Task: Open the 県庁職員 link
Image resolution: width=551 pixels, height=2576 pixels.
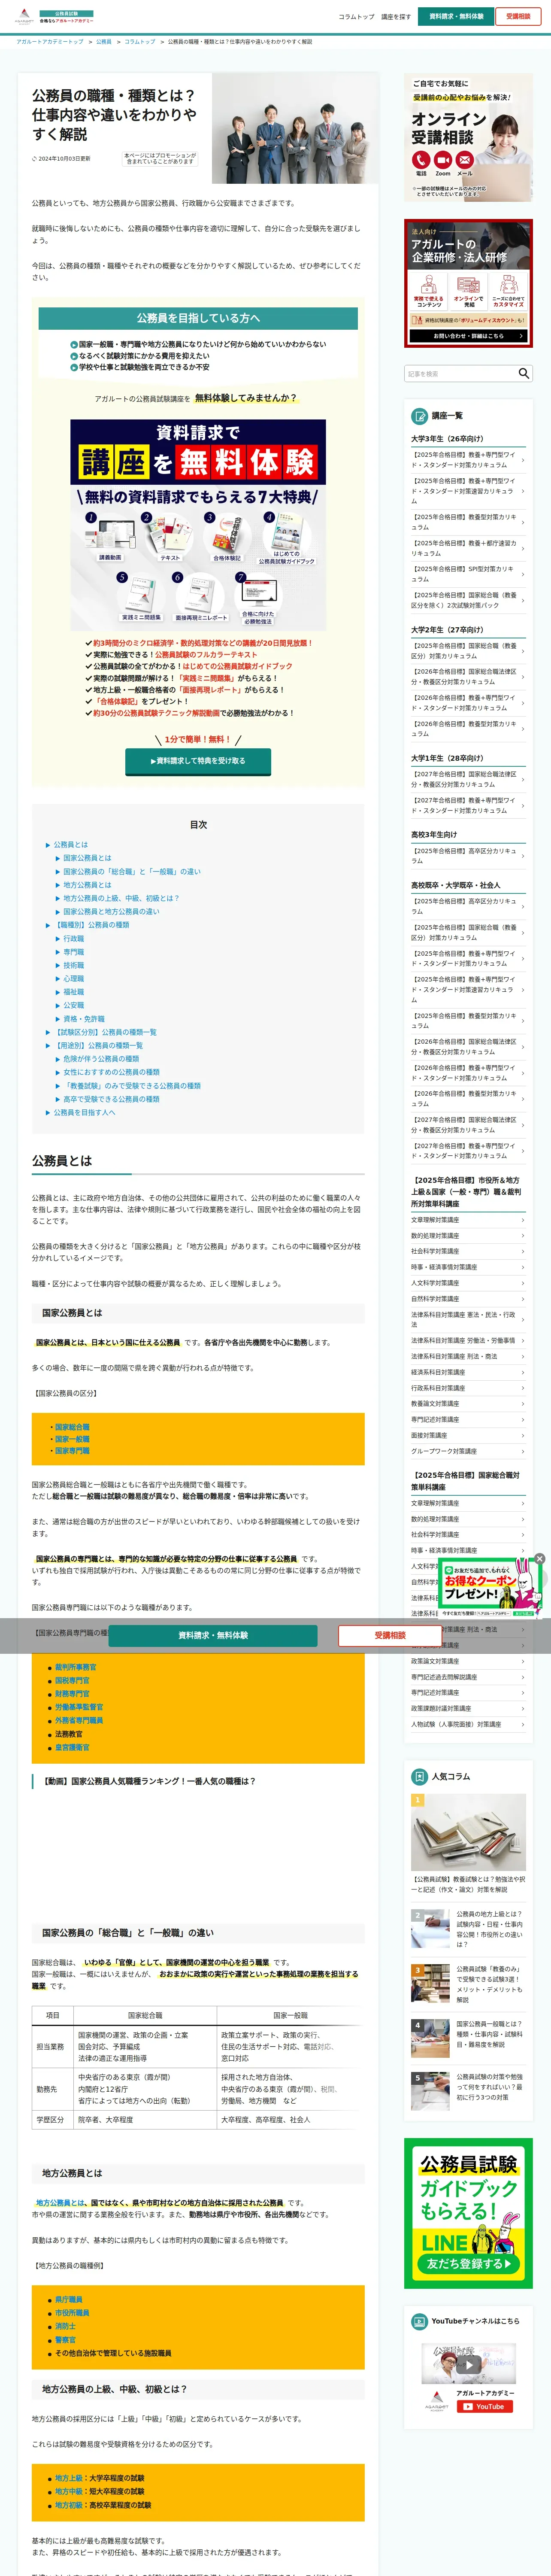Action: (69, 2300)
